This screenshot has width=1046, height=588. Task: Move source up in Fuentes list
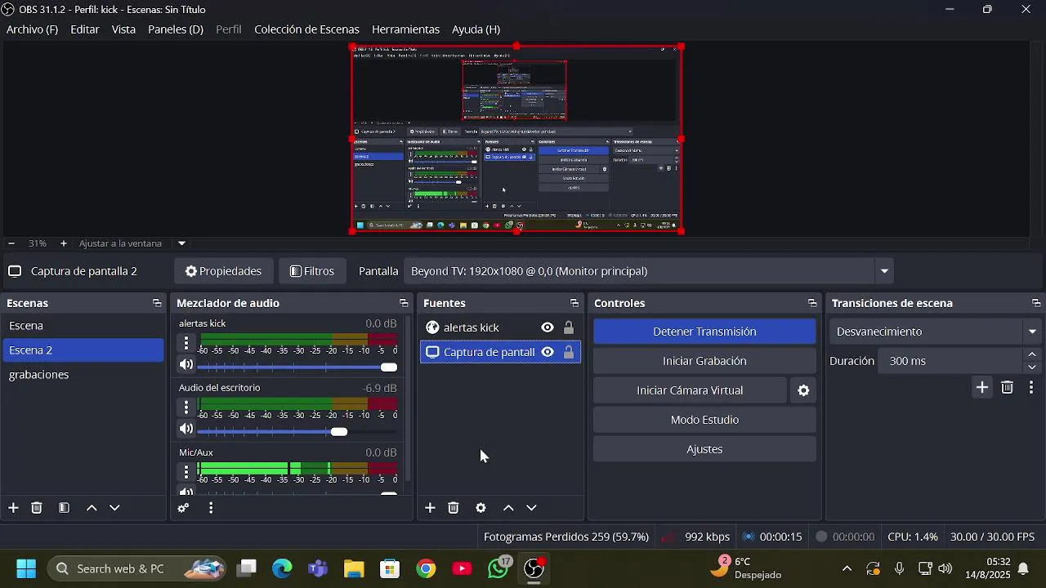coord(508,508)
